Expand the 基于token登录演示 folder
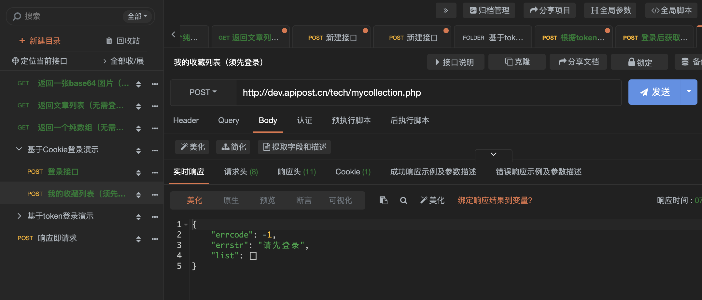Screen dimensions: 702x300 (19, 216)
